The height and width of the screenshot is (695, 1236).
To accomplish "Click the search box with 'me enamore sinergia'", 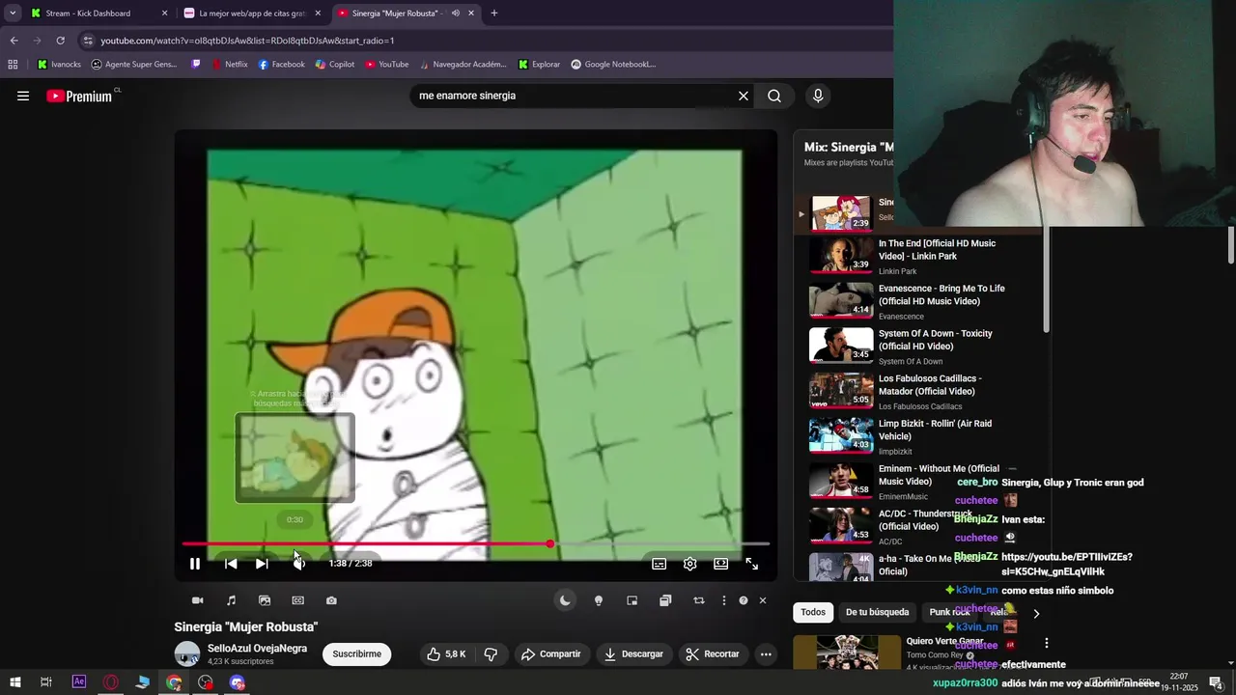I will (570, 96).
